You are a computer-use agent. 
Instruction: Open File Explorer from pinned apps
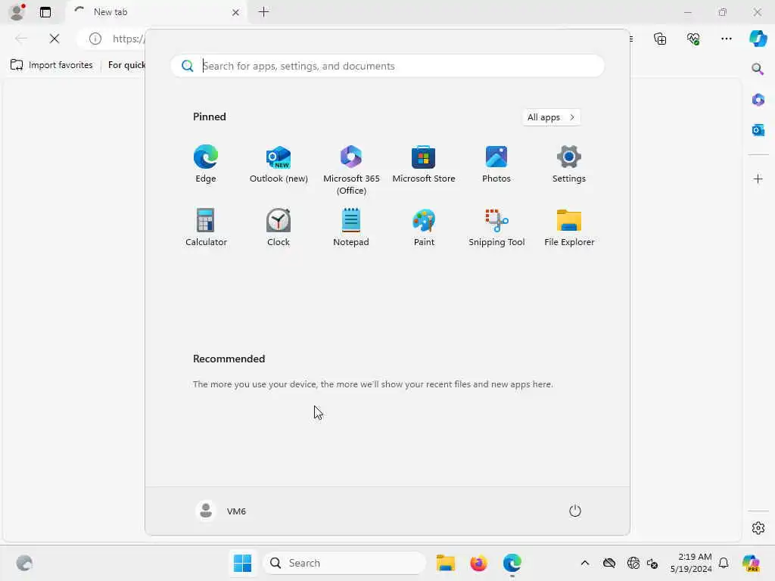(569, 227)
